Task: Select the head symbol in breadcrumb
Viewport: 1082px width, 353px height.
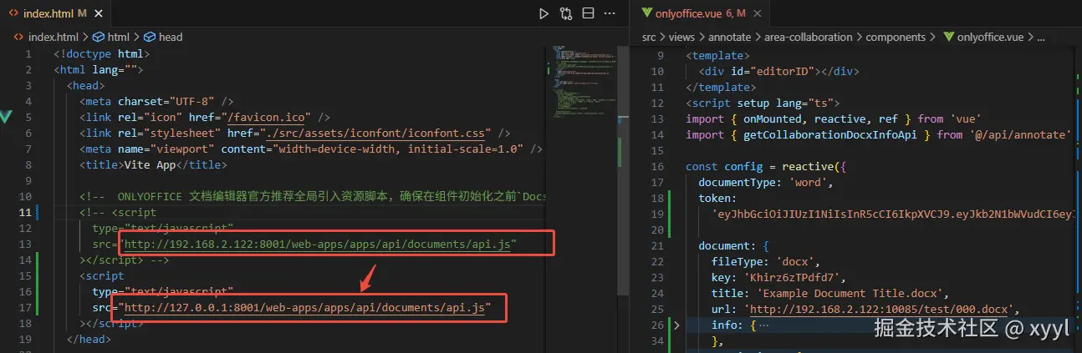Action: [171, 37]
